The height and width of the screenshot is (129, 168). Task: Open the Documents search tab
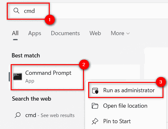pyautogui.click(x=65, y=33)
